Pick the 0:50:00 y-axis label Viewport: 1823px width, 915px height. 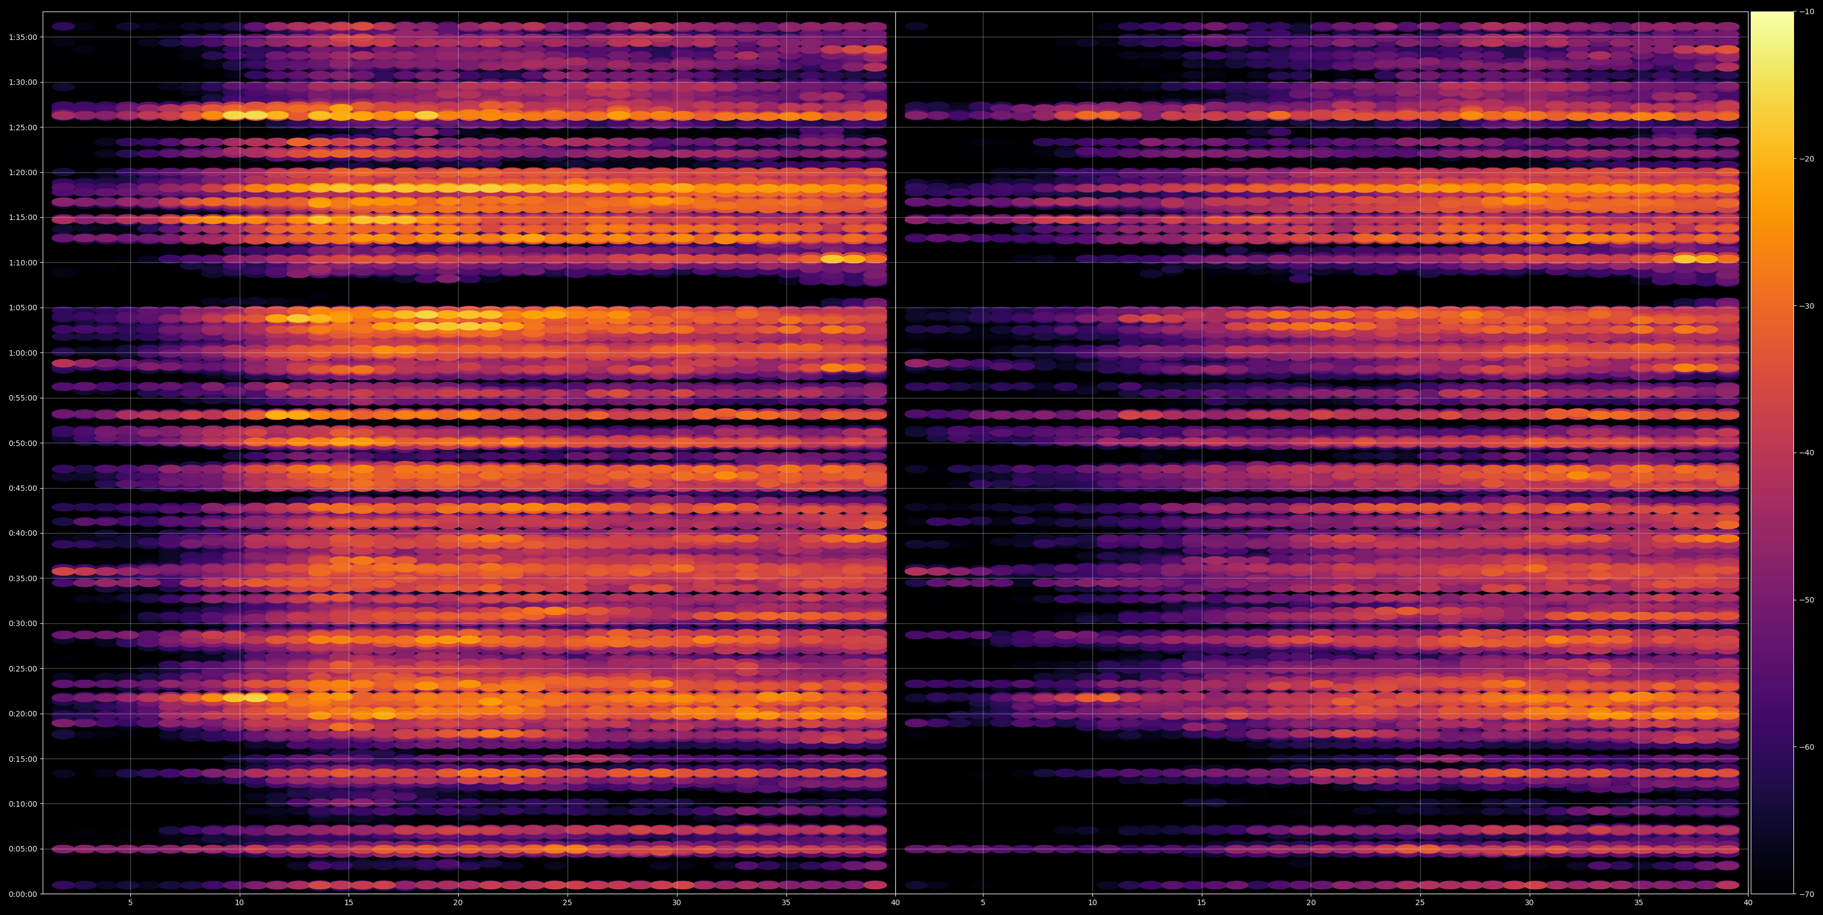[x=22, y=443]
